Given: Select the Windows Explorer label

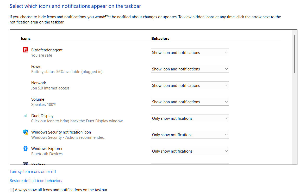Looking at the screenshot, I should [x=47, y=148].
